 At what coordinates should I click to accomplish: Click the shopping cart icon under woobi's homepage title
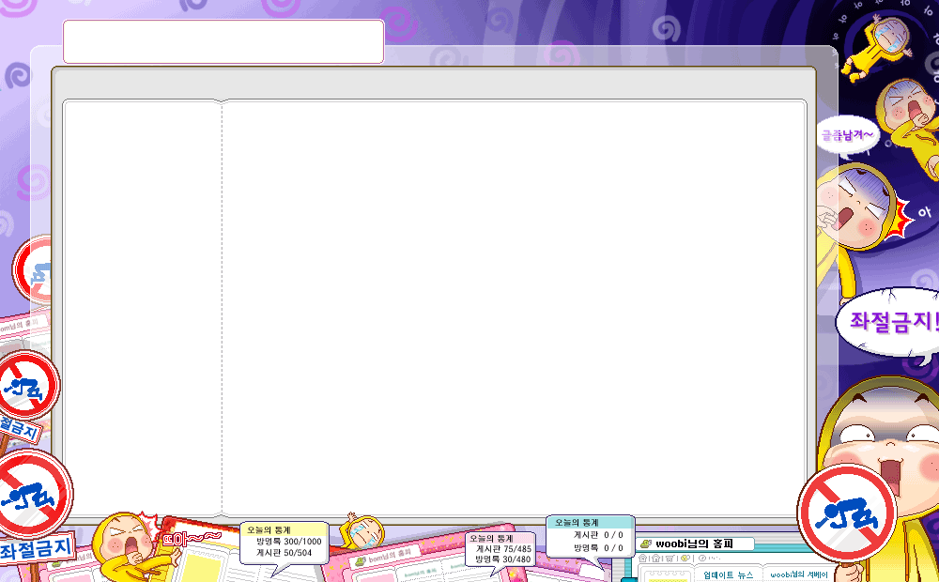(670, 558)
